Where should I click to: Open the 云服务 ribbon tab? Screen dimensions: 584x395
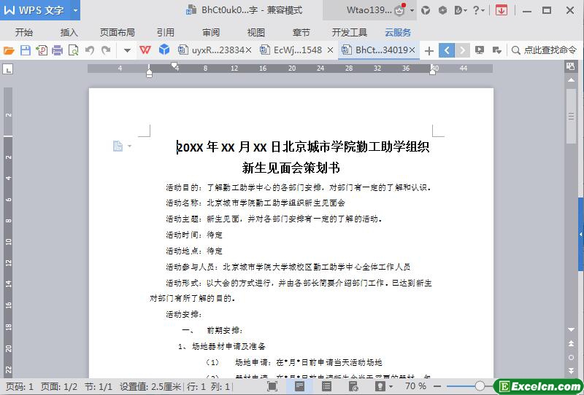(x=398, y=32)
